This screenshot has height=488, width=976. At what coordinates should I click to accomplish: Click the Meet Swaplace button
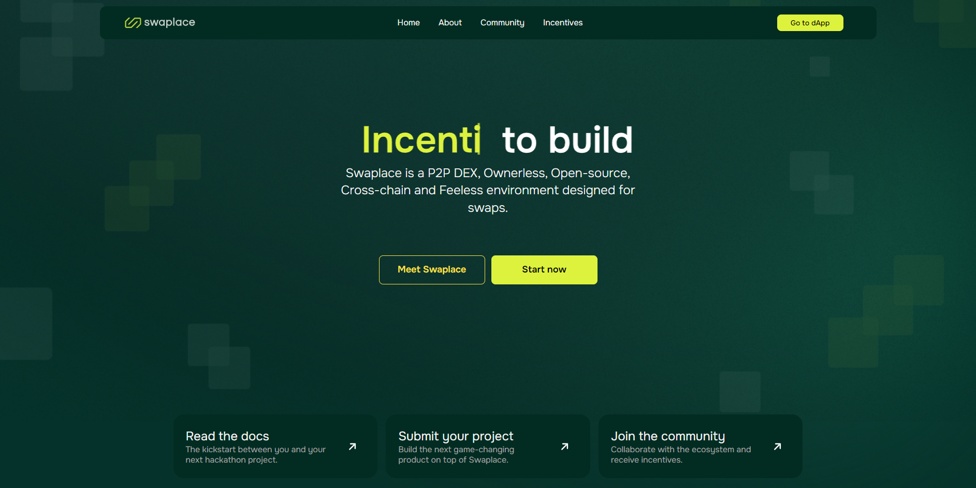click(431, 269)
